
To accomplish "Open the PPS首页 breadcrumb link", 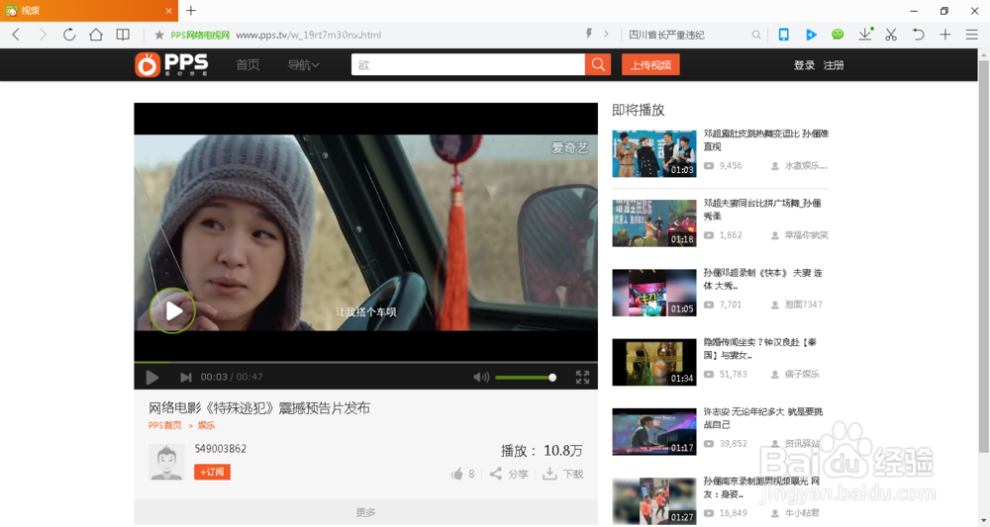I will 164,425.
